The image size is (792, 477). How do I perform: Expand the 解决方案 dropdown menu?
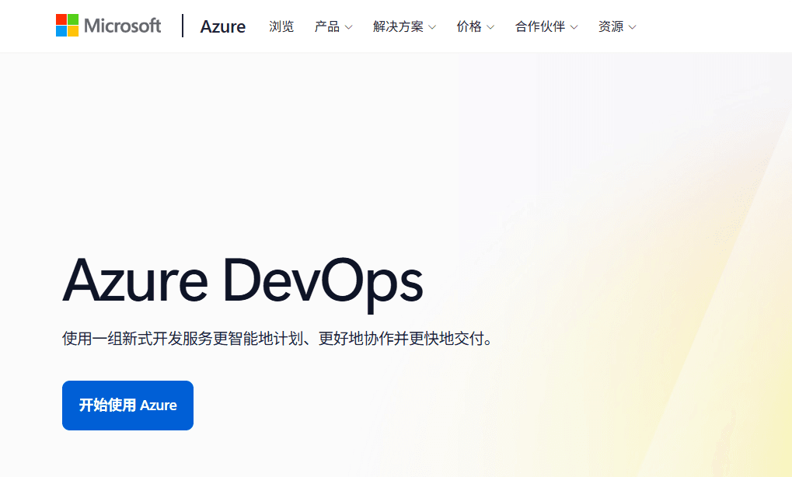point(404,26)
